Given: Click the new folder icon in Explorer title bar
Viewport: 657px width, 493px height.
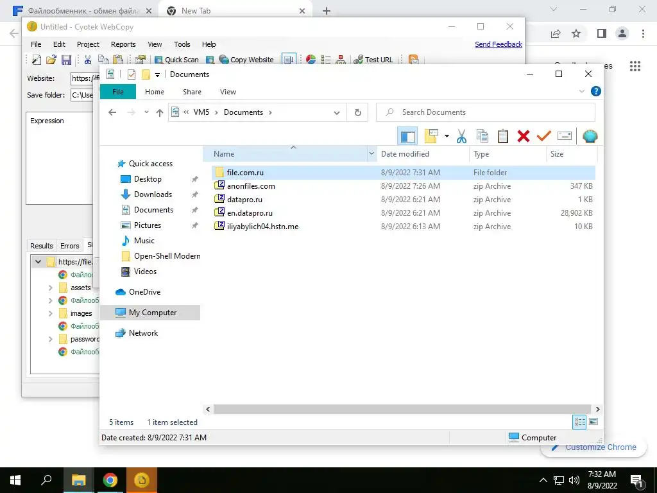Looking at the screenshot, I should click(146, 74).
